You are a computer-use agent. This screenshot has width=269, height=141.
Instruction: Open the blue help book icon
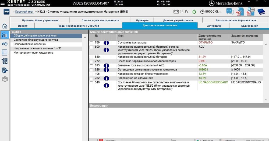click(261, 12)
